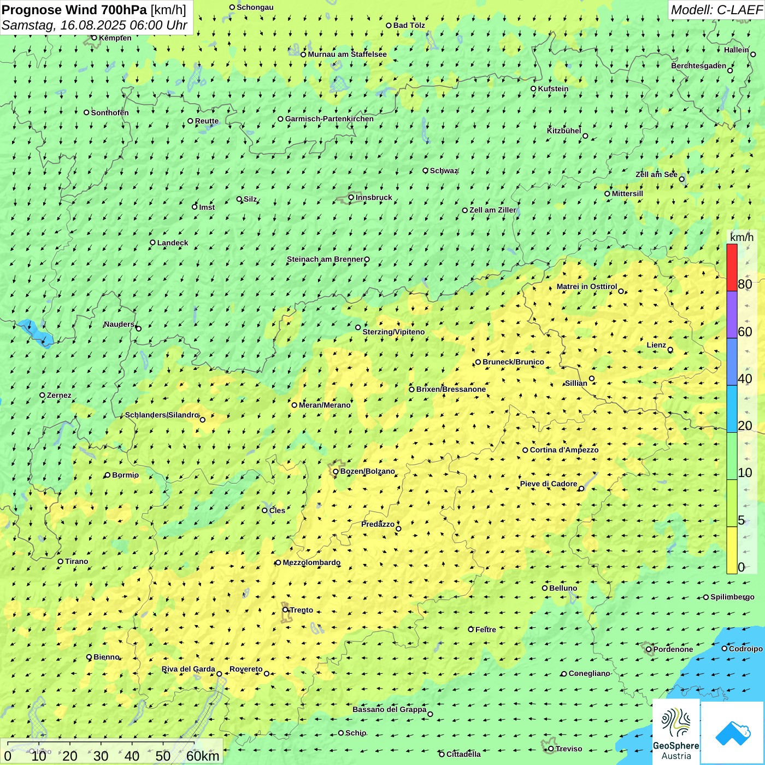The width and height of the screenshot is (765, 765).
Task: Select the purple segment of the wind legend
Action: [x=732, y=315]
